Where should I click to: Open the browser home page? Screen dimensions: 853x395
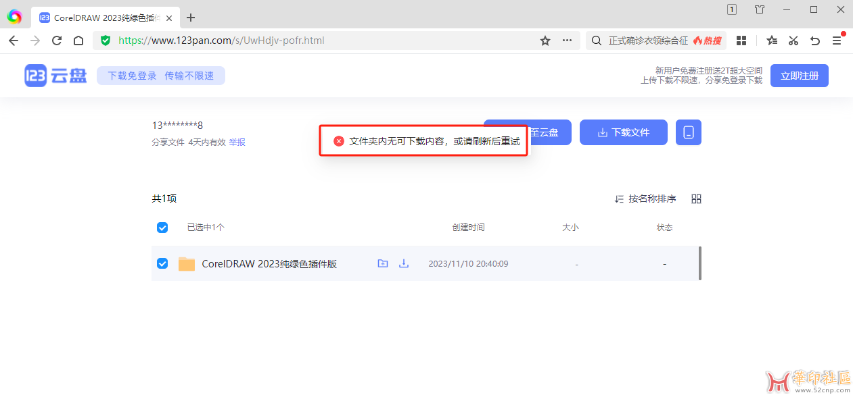tap(78, 41)
